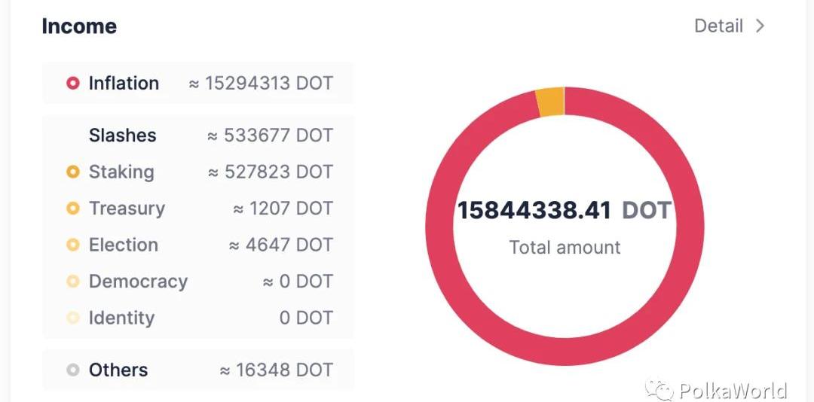
Task: Click the total amount 15844338.41 DOT
Action: point(565,210)
